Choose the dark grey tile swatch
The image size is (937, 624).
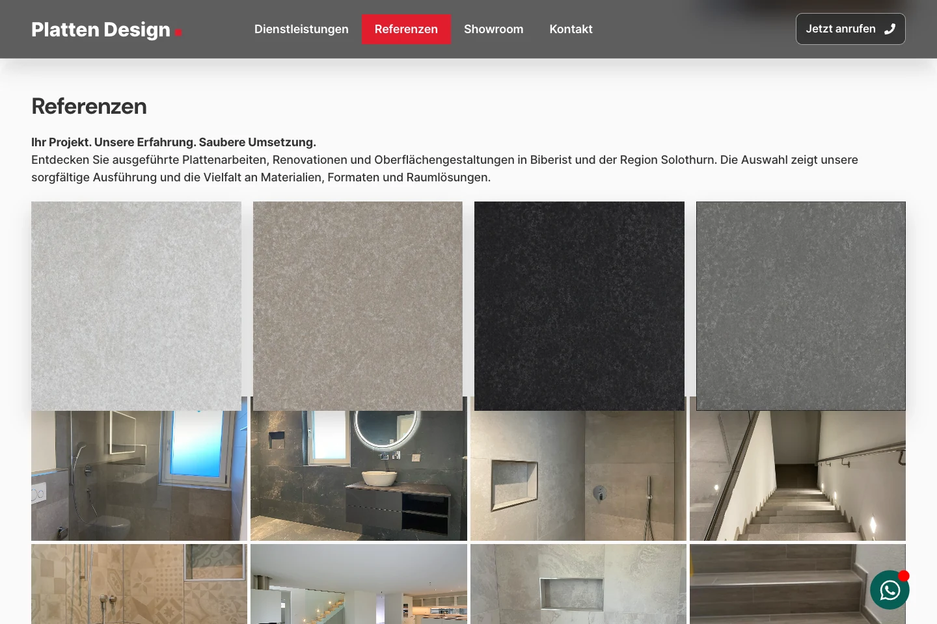coord(801,306)
